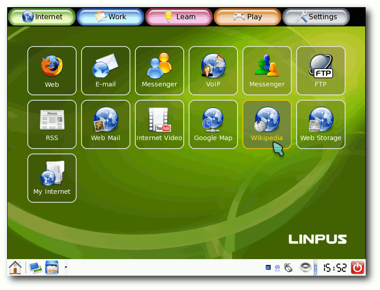
Task: Open the Settings tab
Action: (x=316, y=17)
